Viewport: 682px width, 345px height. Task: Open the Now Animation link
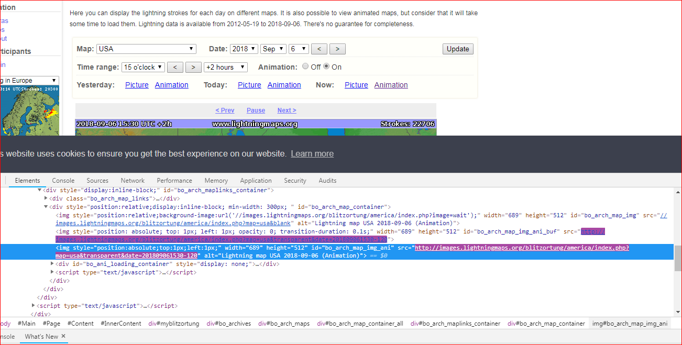pyautogui.click(x=391, y=85)
